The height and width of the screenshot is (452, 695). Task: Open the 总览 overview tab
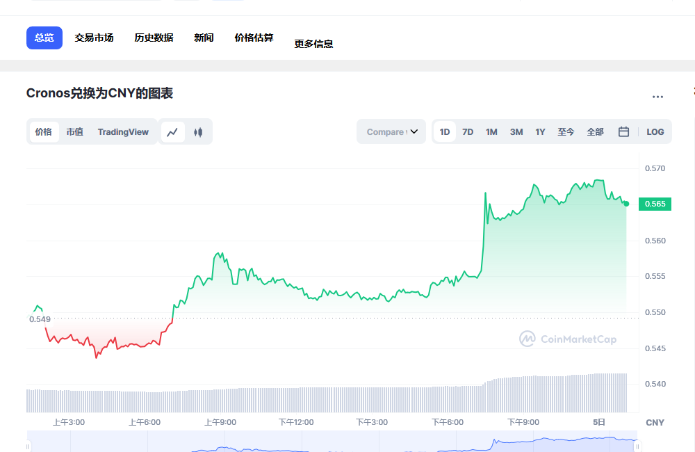tap(44, 38)
